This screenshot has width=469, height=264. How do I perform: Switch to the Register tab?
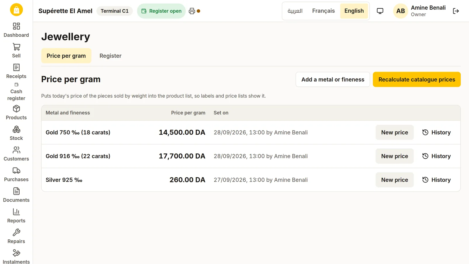pyautogui.click(x=111, y=56)
